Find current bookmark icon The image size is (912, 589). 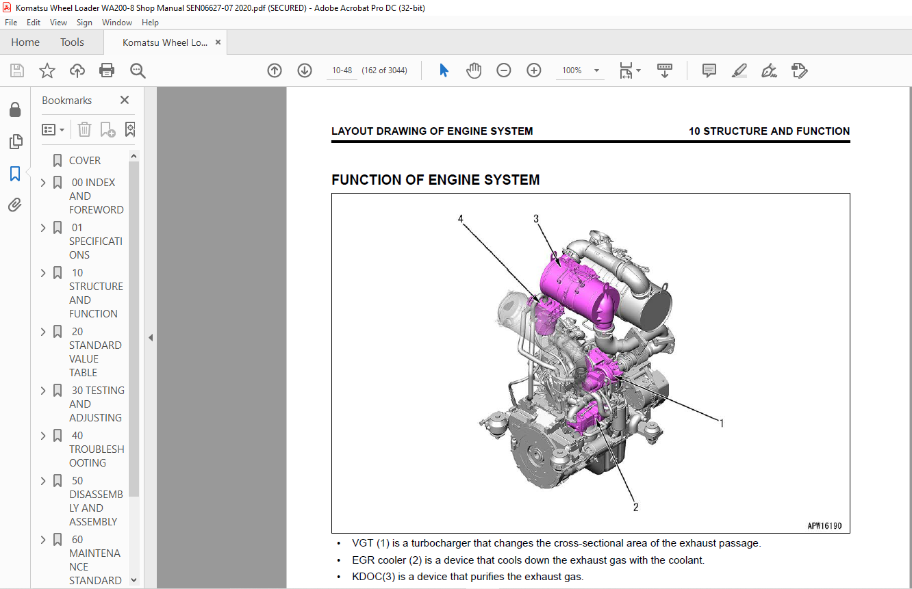pyautogui.click(x=129, y=129)
